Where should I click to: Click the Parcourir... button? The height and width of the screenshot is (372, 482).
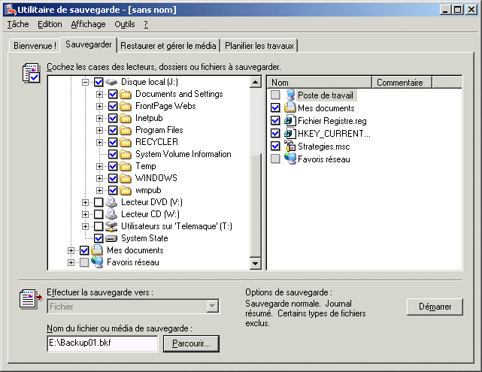point(191,343)
